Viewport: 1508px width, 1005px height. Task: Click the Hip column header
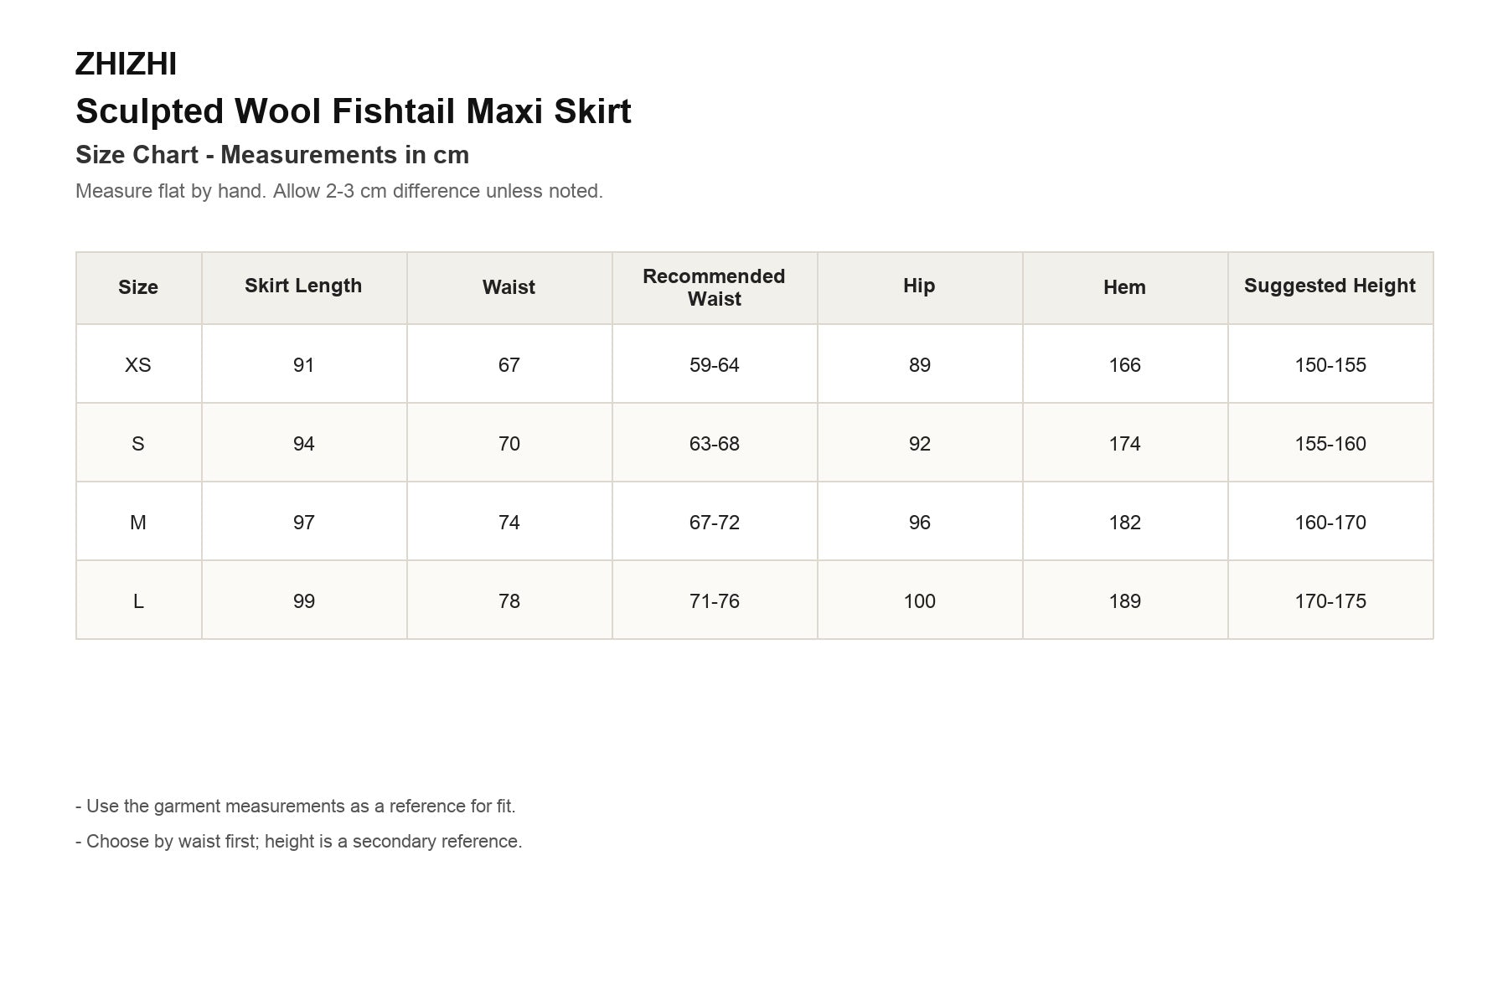(919, 286)
